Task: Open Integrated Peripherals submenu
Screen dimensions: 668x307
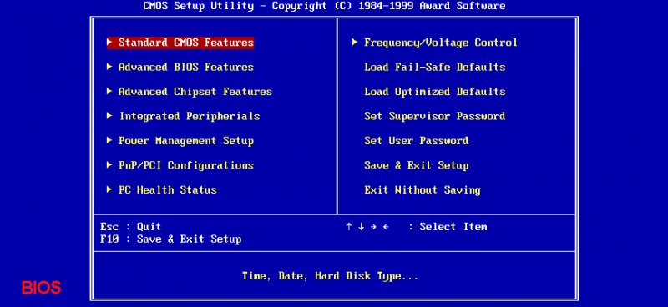Action: [190, 116]
